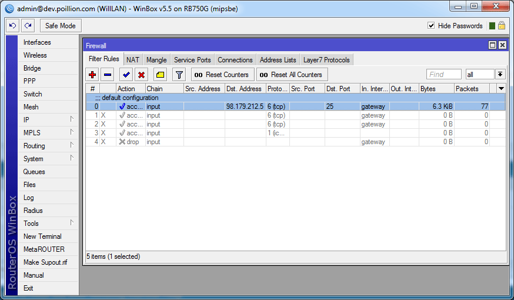This screenshot has width=514, height=300.
Task: Switch to the NAT tab
Action: coord(133,59)
